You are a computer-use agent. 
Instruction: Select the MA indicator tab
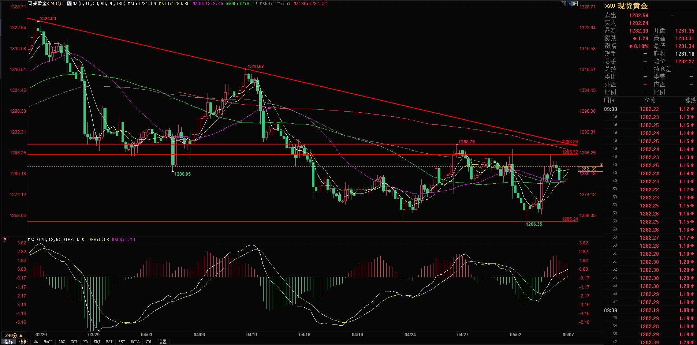point(36,342)
